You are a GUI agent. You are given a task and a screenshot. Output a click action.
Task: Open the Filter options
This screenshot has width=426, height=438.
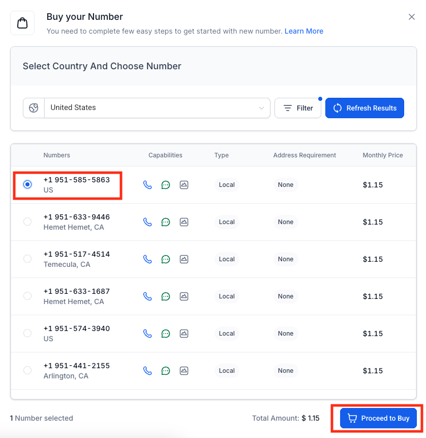[x=298, y=108]
